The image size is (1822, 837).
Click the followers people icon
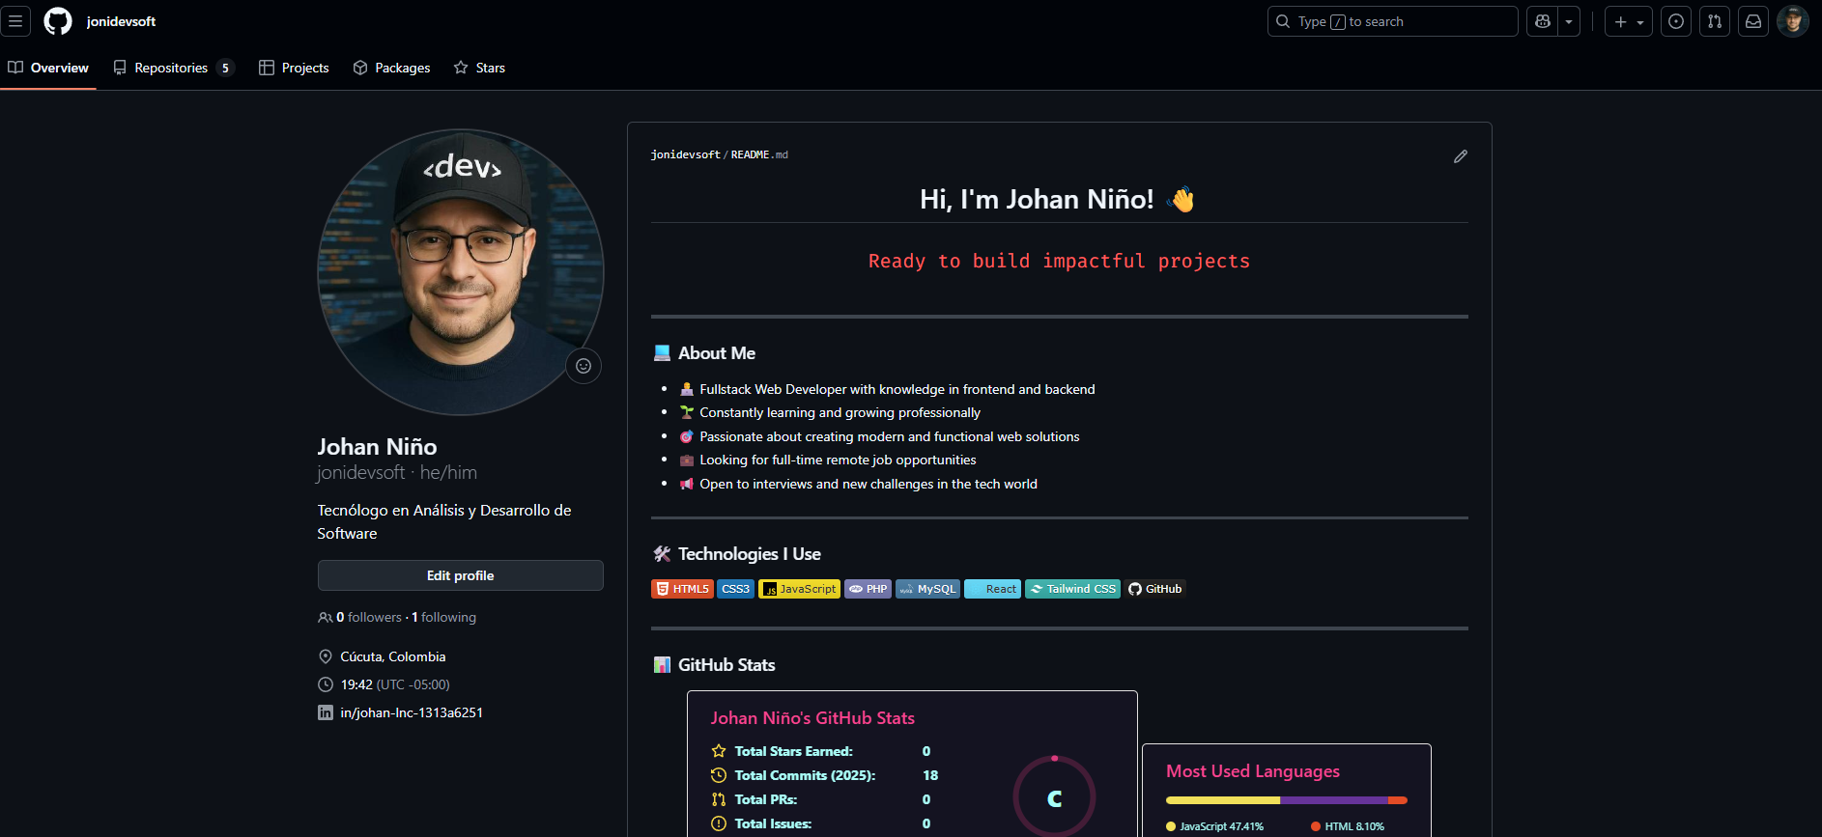coord(326,618)
